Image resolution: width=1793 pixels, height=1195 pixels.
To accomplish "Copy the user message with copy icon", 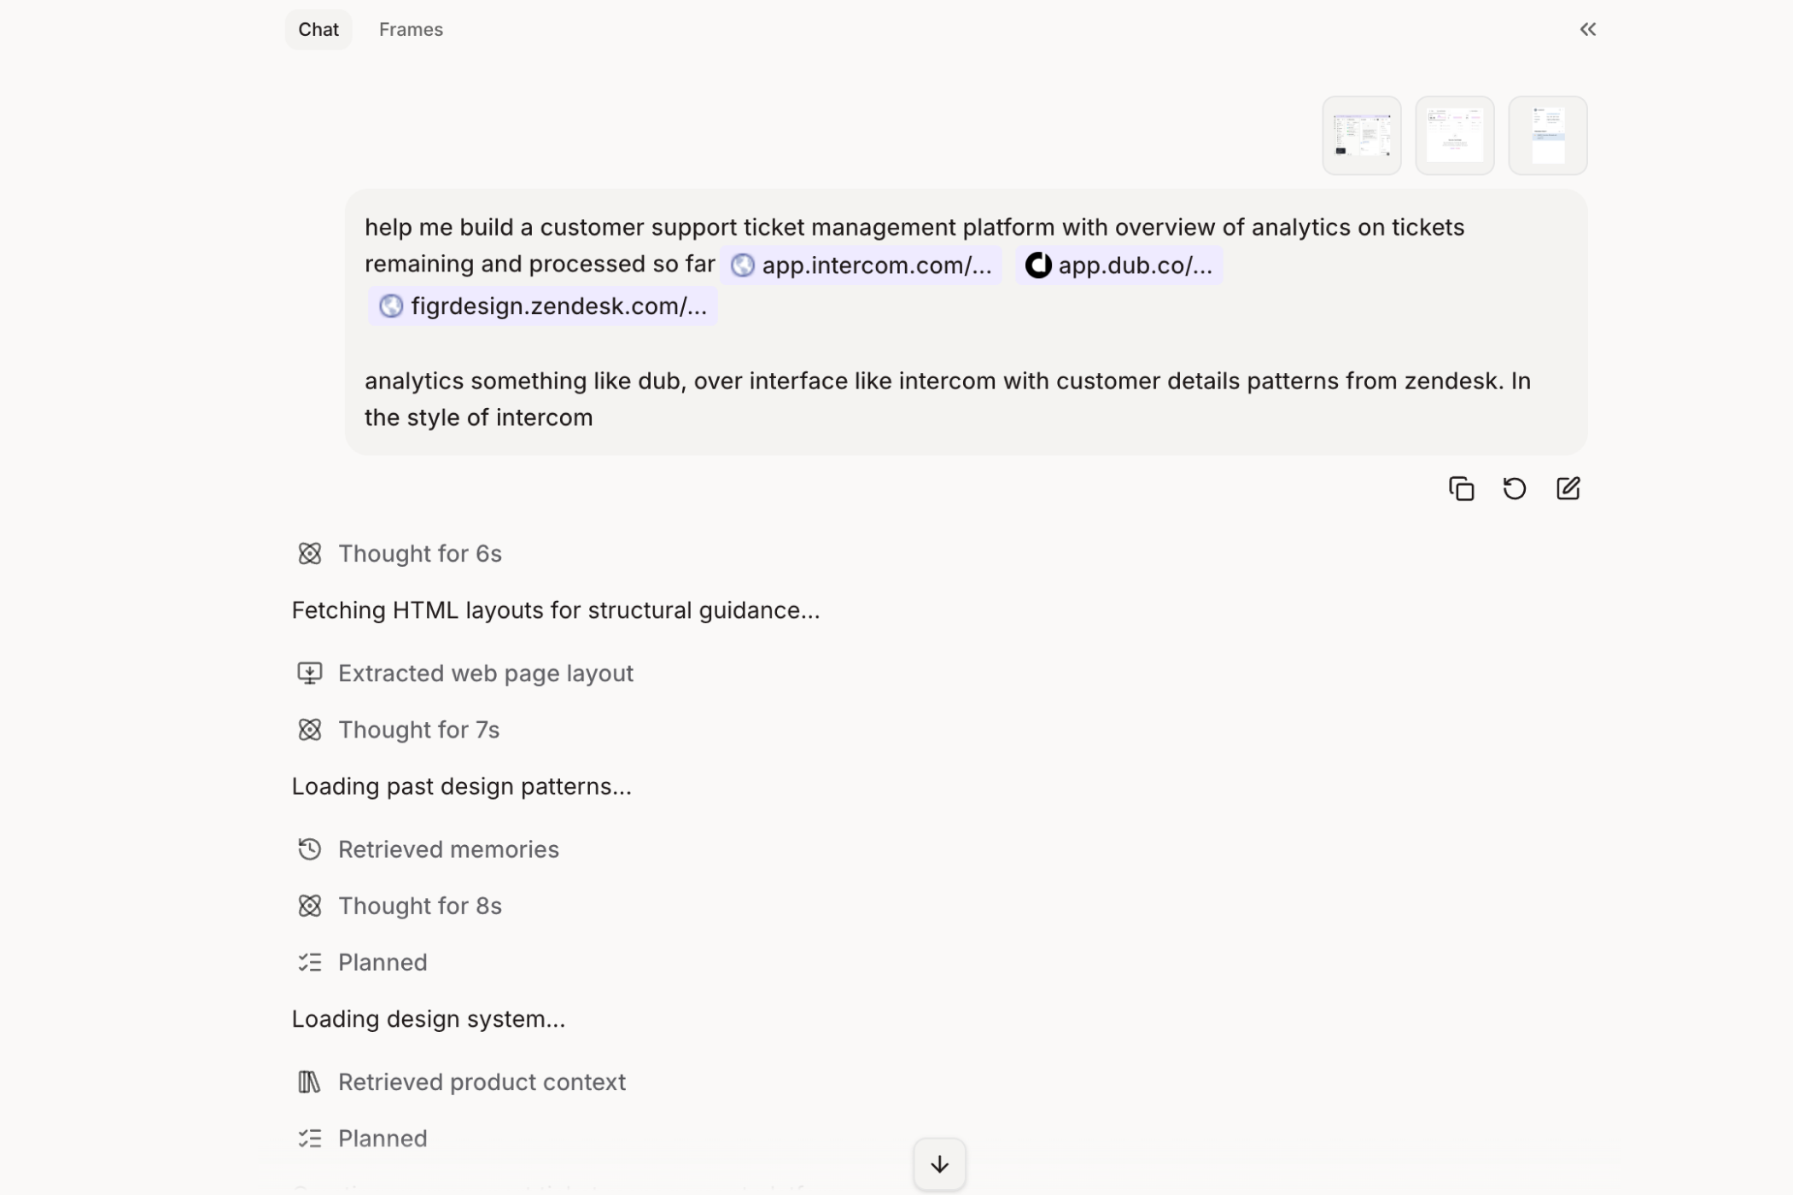I will pyautogui.click(x=1461, y=488).
